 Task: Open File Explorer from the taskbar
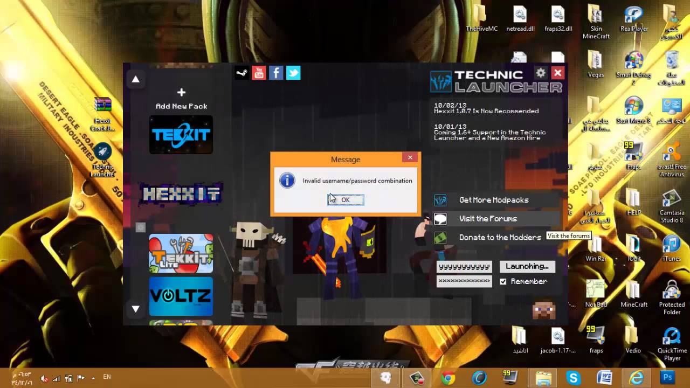[543, 378]
